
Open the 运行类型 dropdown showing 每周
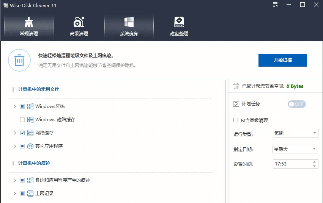295,133
